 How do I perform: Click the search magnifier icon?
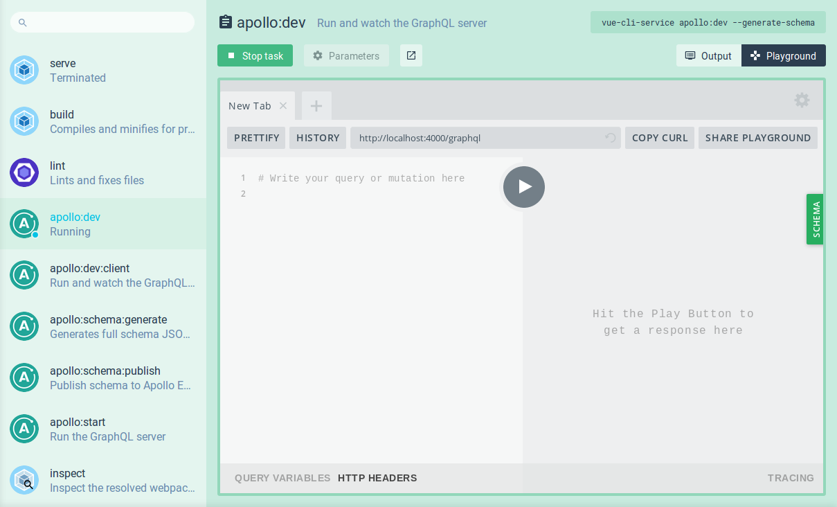(x=23, y=23)
